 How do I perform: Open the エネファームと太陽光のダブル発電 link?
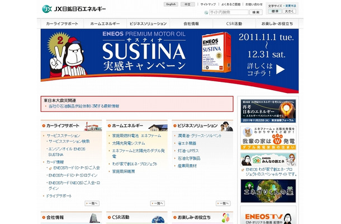pyautogui.click(x=138, y=153)
